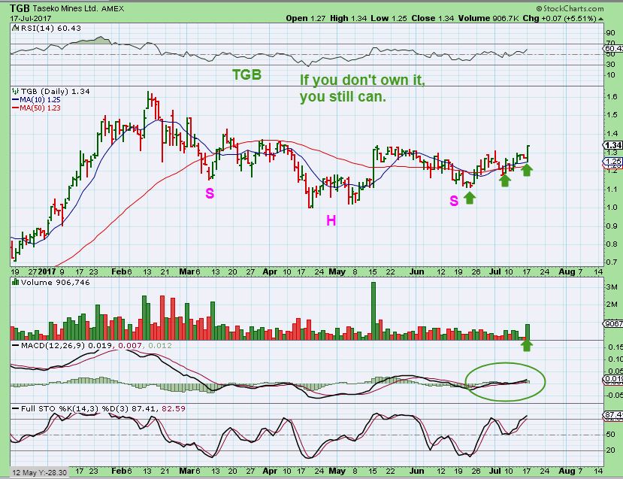The image size is (623, 479).
Task: Click the Low 1.25 value in header
Action: (x=389, y=18)
